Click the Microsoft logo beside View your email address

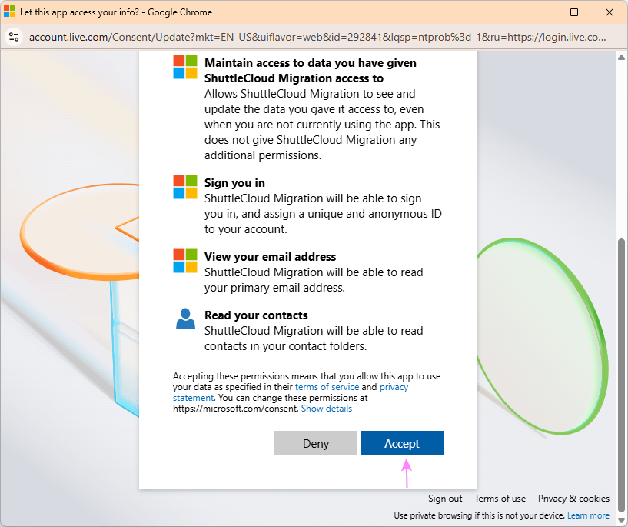click(x=185, y=261)
